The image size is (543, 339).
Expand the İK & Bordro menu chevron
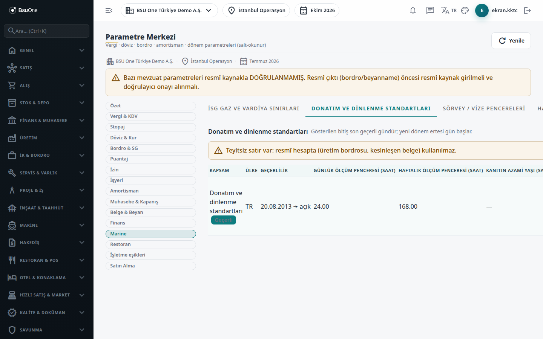coord(82,155)
